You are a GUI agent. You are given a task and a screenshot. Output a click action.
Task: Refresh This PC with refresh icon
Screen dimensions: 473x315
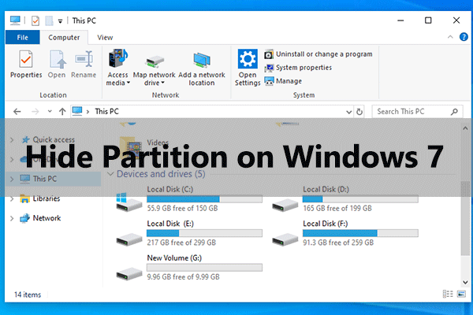pyautogui.click(x=359, y=112)
